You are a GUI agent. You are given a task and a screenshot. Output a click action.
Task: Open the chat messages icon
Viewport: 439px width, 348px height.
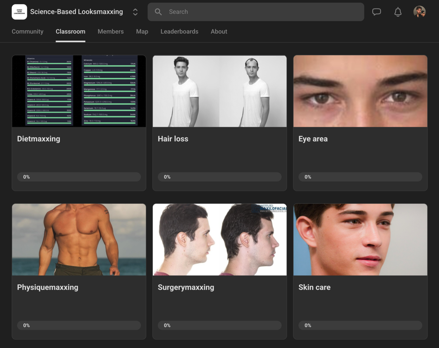(377, 12)
